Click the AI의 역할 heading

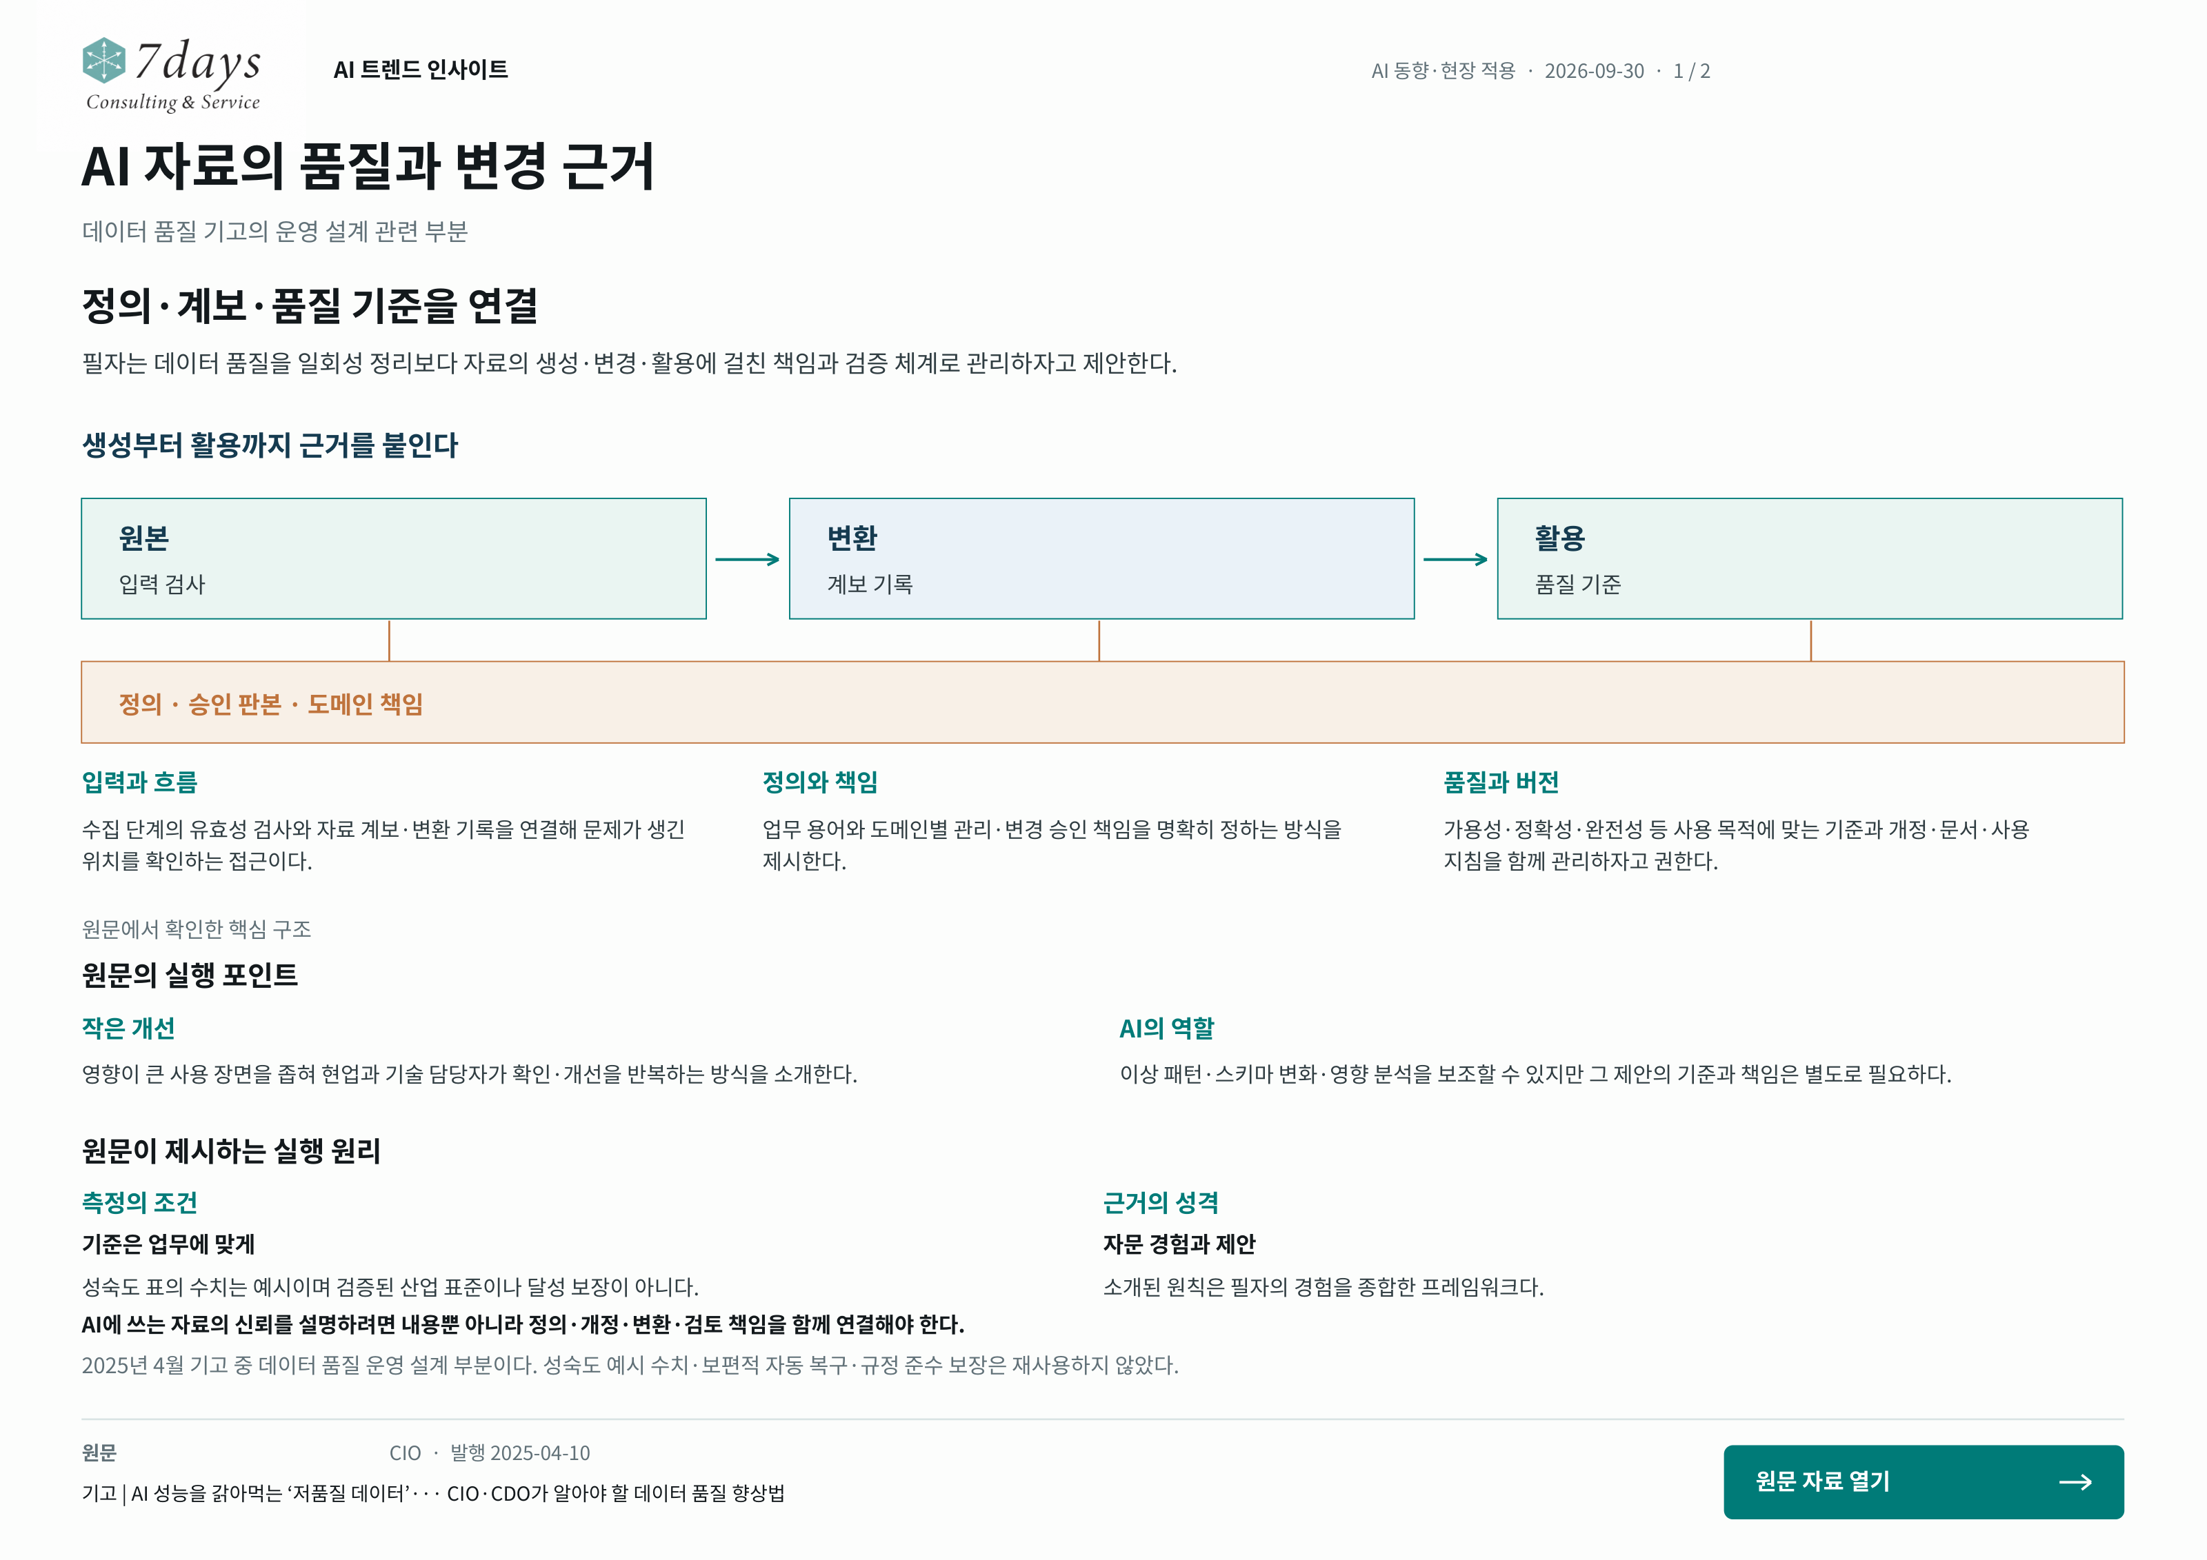[1166, 1028]
